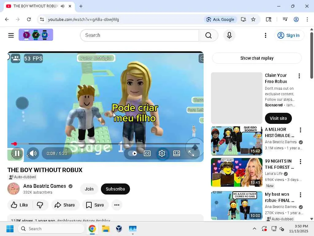Pause the video playback
314x236 pixels.
pos(17,154)
